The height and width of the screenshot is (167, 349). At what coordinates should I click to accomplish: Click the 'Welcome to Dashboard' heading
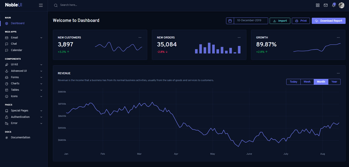point(76,20)
